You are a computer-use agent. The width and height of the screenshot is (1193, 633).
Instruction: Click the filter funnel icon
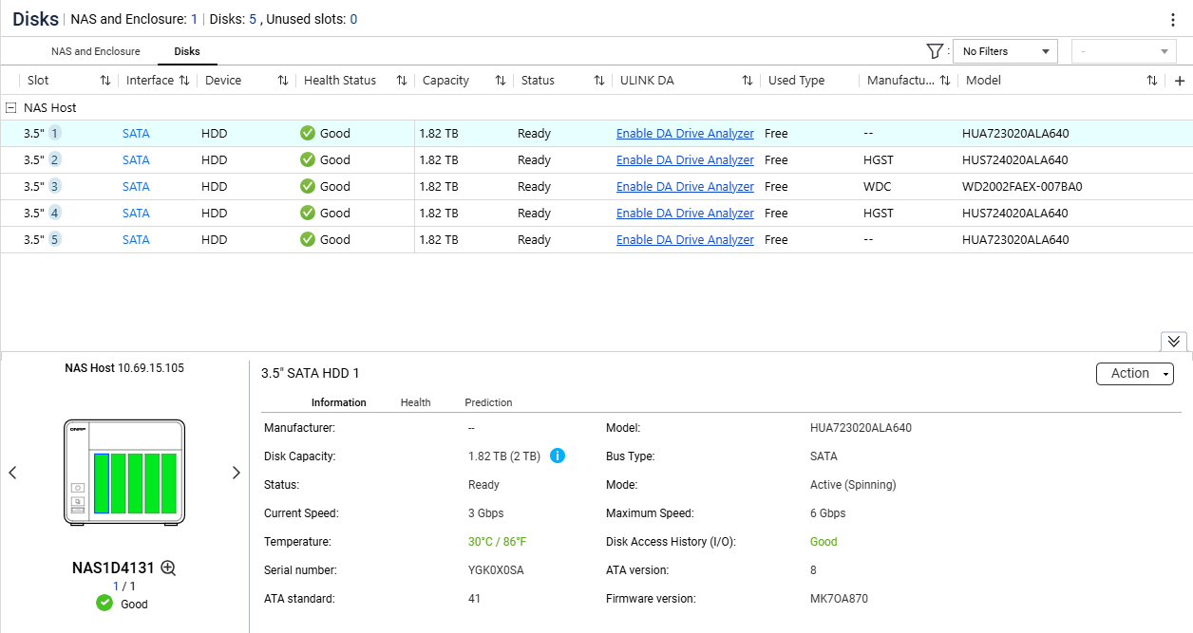point(934,51)
